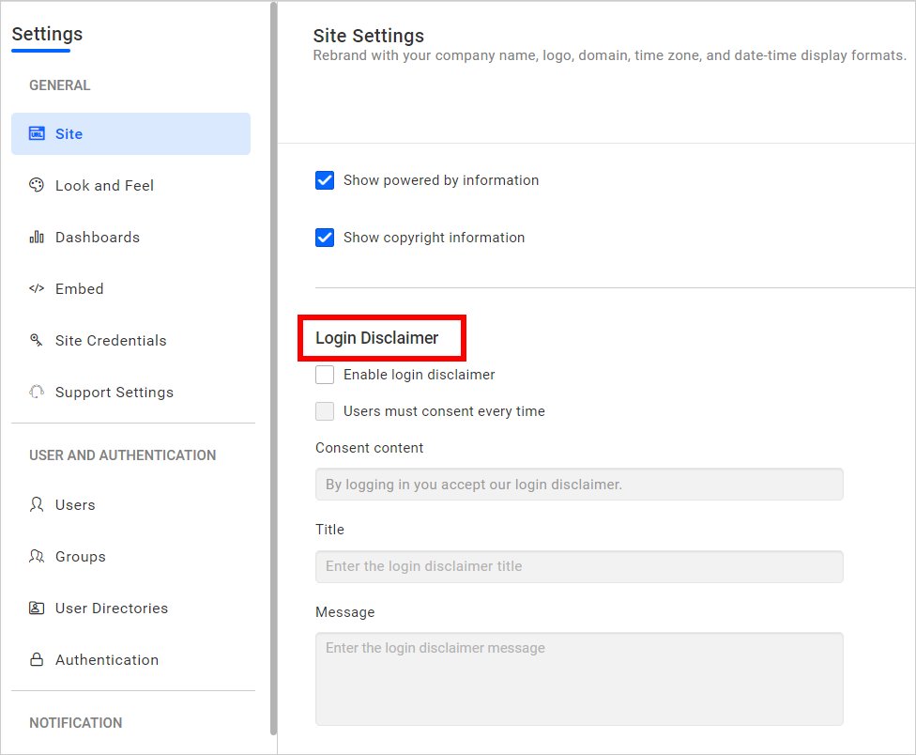Click the Users person icon
The image size is (916, 755).
tap(37, 504)
